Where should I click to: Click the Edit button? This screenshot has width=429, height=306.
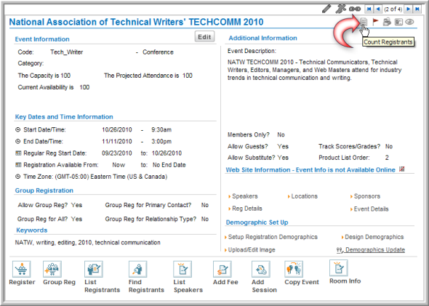(204, 37)
